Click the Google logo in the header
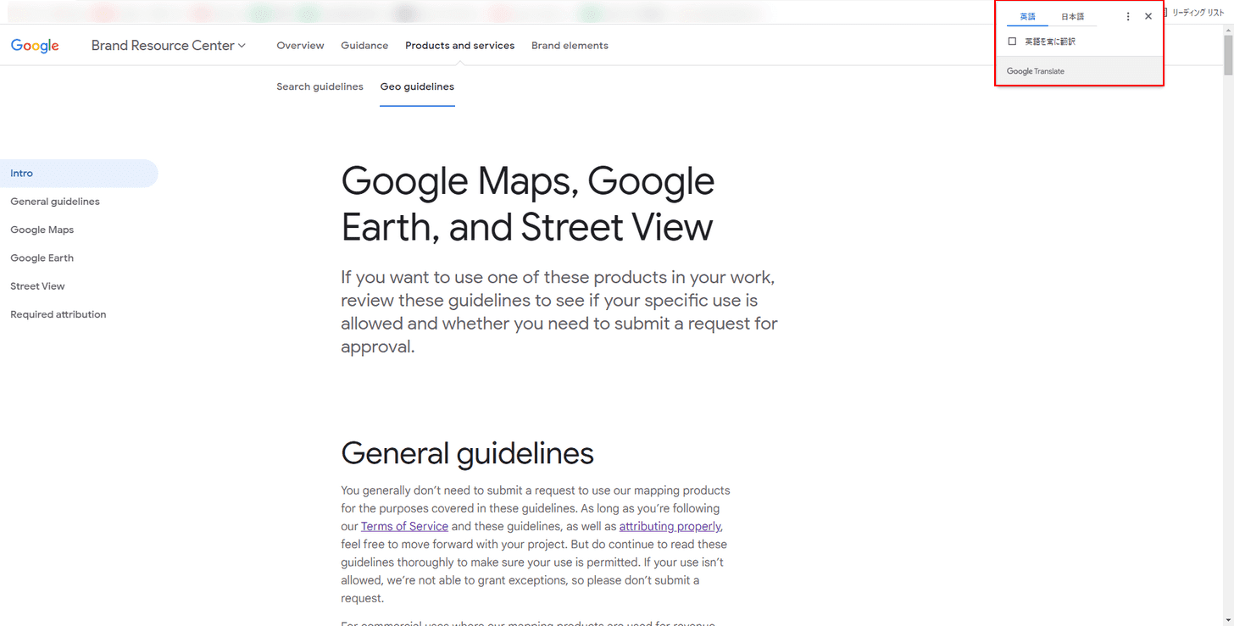Screen dimensions: 1234x626 point(35,46)
